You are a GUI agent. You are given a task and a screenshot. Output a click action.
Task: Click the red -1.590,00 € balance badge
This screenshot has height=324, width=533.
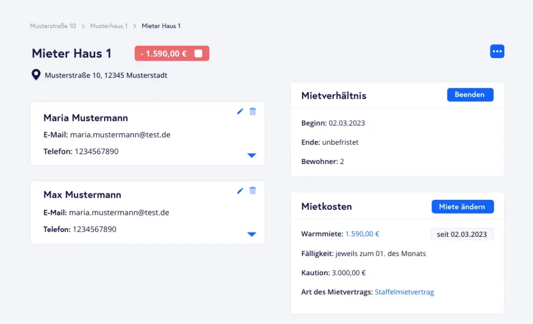tap(164, 53)
